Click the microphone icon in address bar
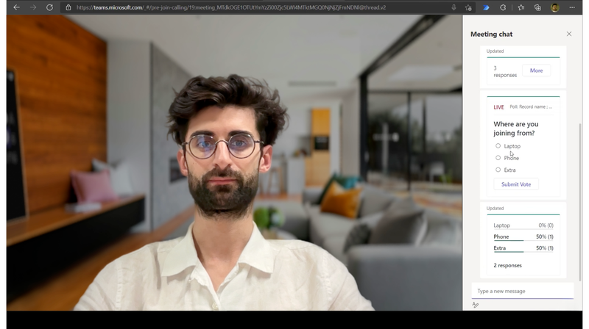The height and width of the screenshot is (329, 589). click(454, 7)
